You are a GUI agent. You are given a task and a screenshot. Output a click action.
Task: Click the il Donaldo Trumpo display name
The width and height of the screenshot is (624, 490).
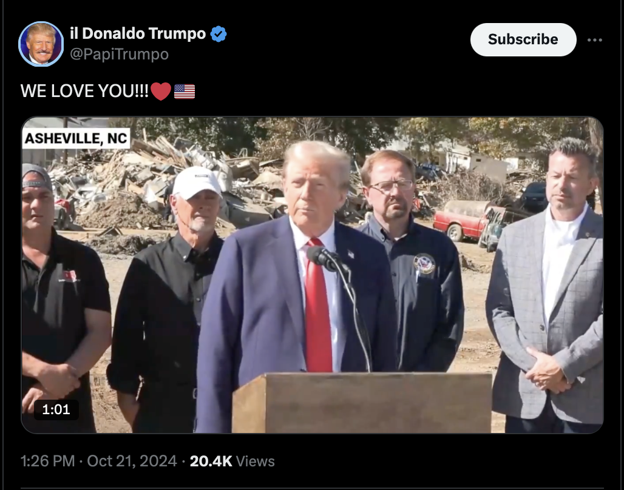[138, 34]
